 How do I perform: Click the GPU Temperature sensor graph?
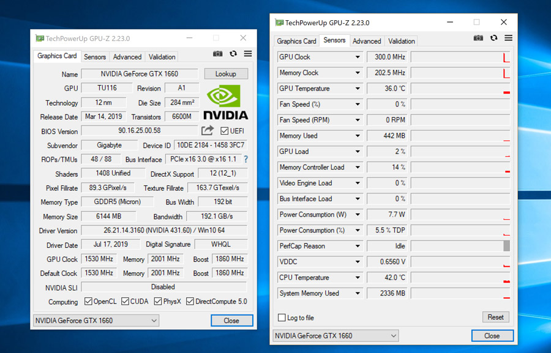[x=460, y=89]
